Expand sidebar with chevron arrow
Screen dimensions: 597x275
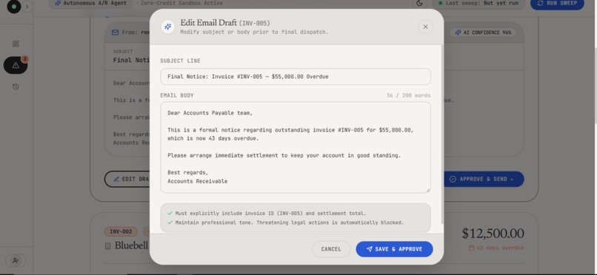pos(27,7)
